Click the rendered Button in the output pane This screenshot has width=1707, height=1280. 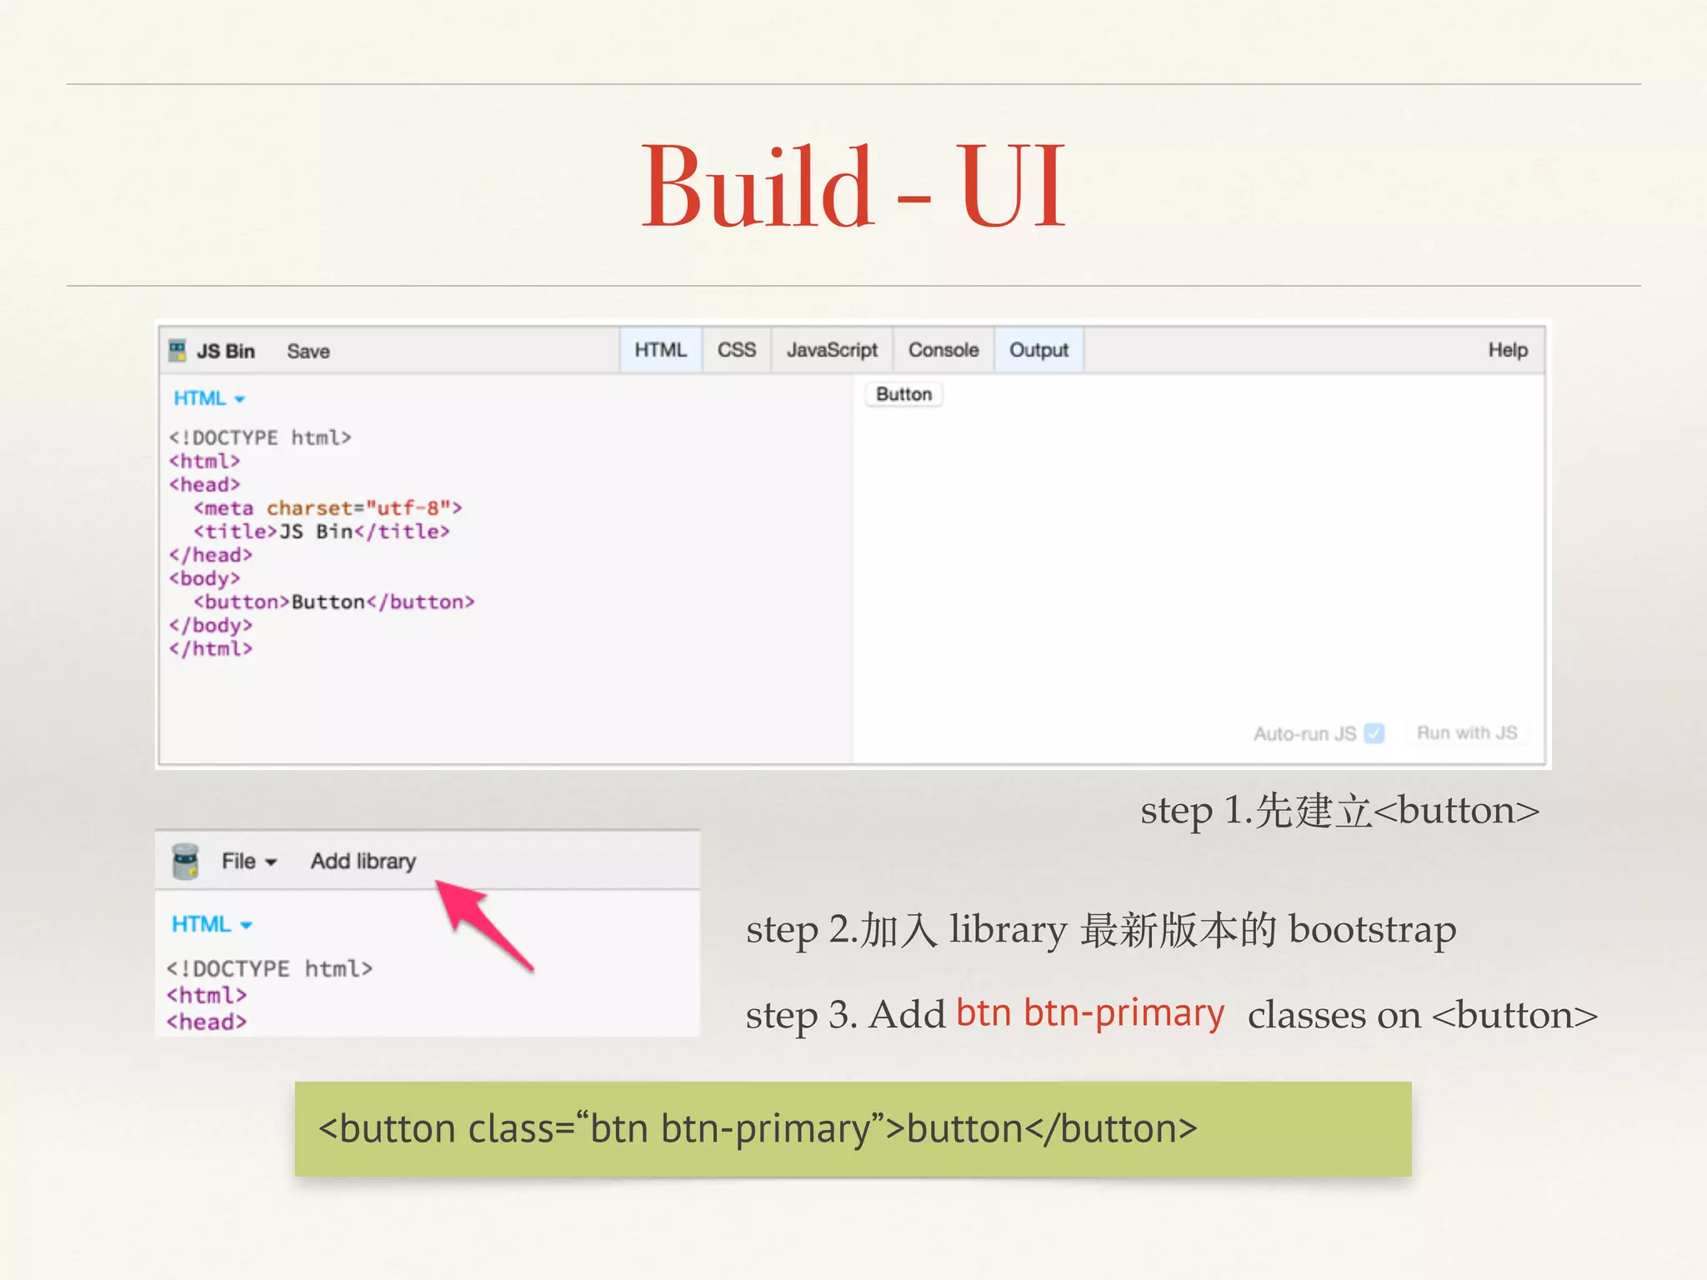coord(904,394)
